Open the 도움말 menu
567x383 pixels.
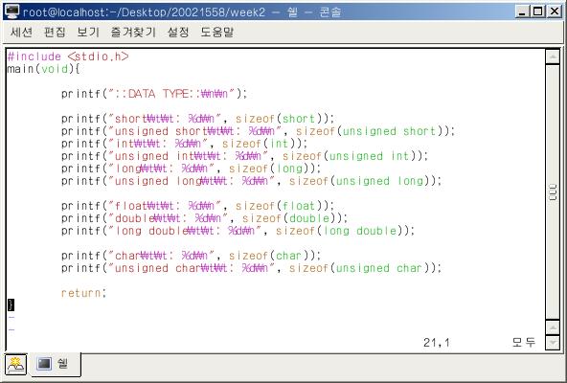(217, 32)
